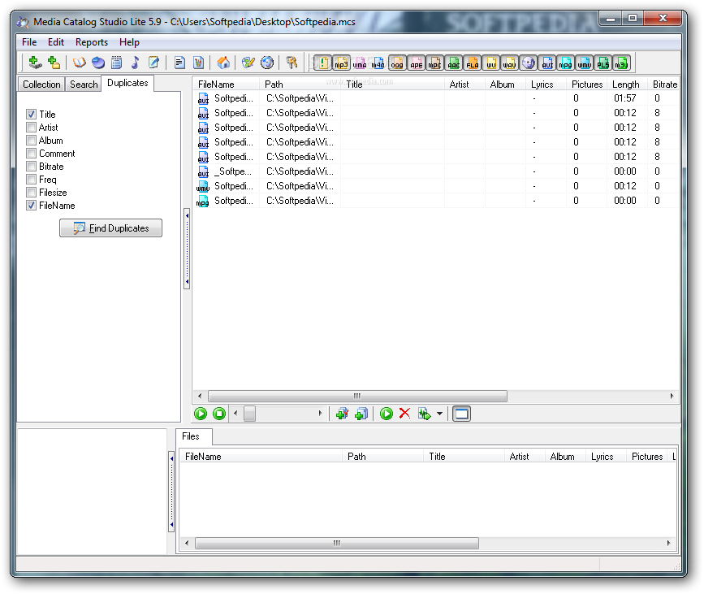Image resolution: width=704 pixels, height=594 pixels.
Task: Toggle the FLA file type filter
Action: (472, 63)
